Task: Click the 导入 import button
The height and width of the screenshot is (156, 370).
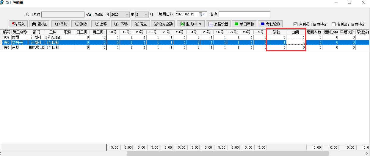Action: (x=18, y=24)
